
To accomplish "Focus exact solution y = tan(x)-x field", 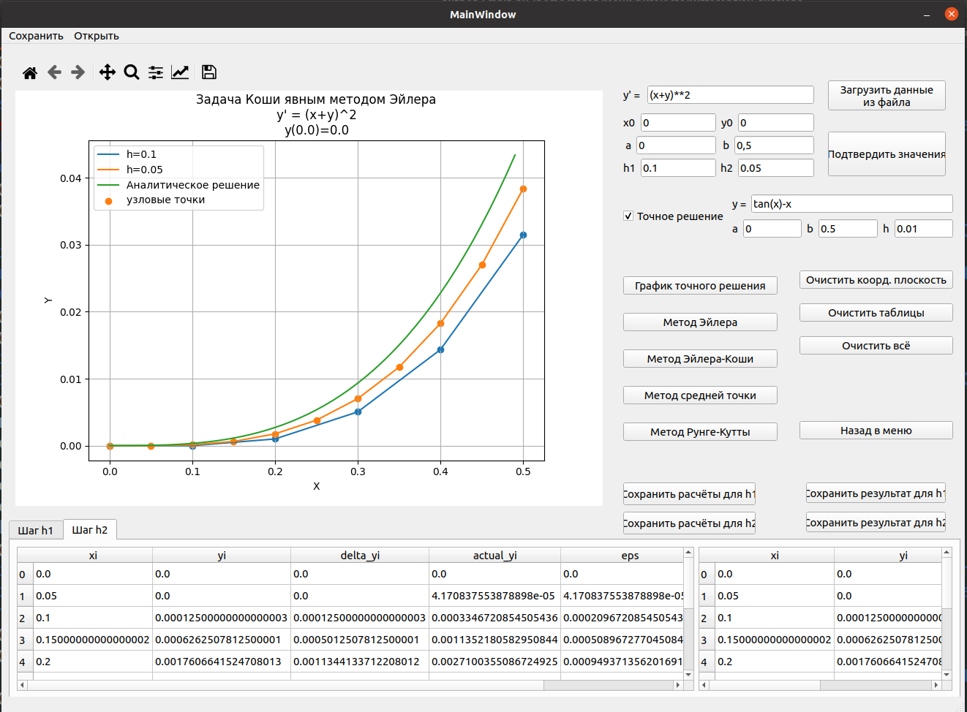I will pos(852,204).
